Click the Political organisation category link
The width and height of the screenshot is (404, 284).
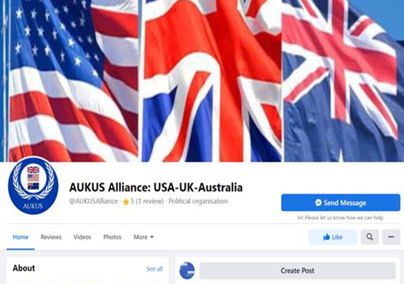[198, 202]
